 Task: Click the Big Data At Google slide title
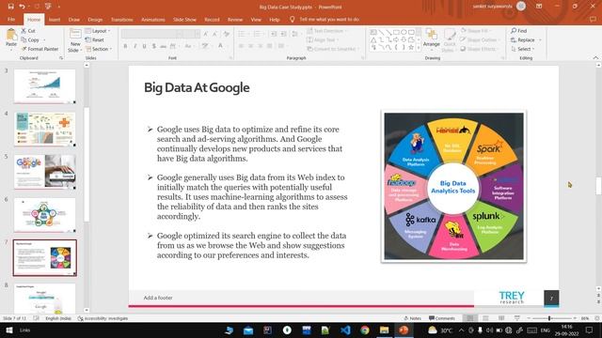coord(197,87)
